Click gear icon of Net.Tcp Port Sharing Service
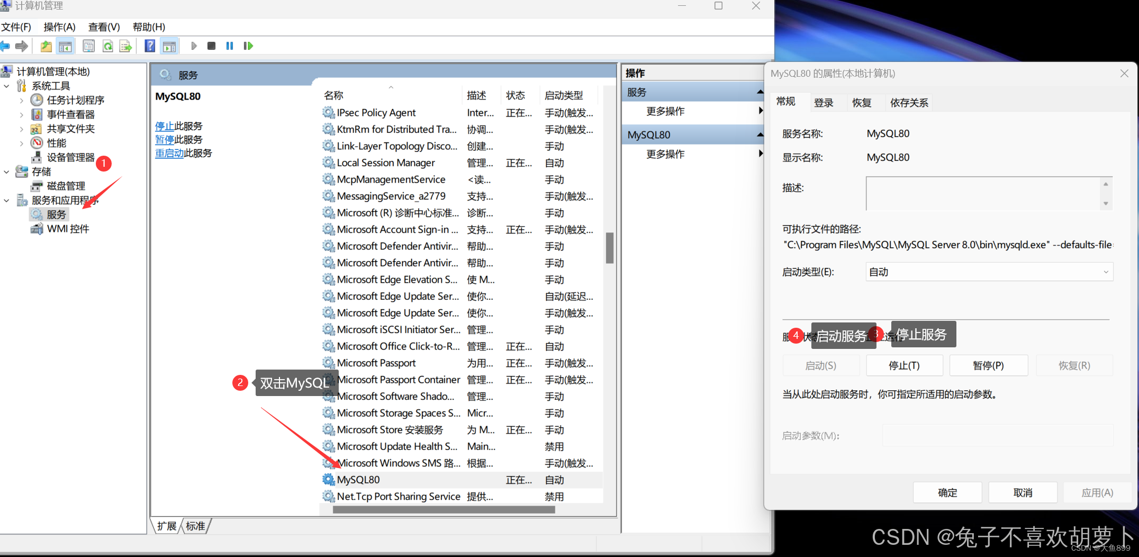Viewport: 1139px width, 557px height. click(329, 496)
